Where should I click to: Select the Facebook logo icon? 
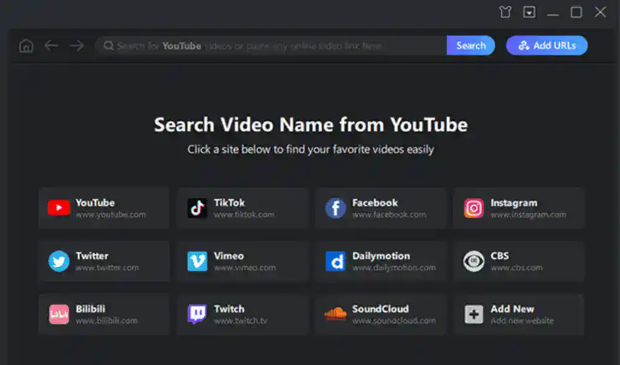point(335,209)
